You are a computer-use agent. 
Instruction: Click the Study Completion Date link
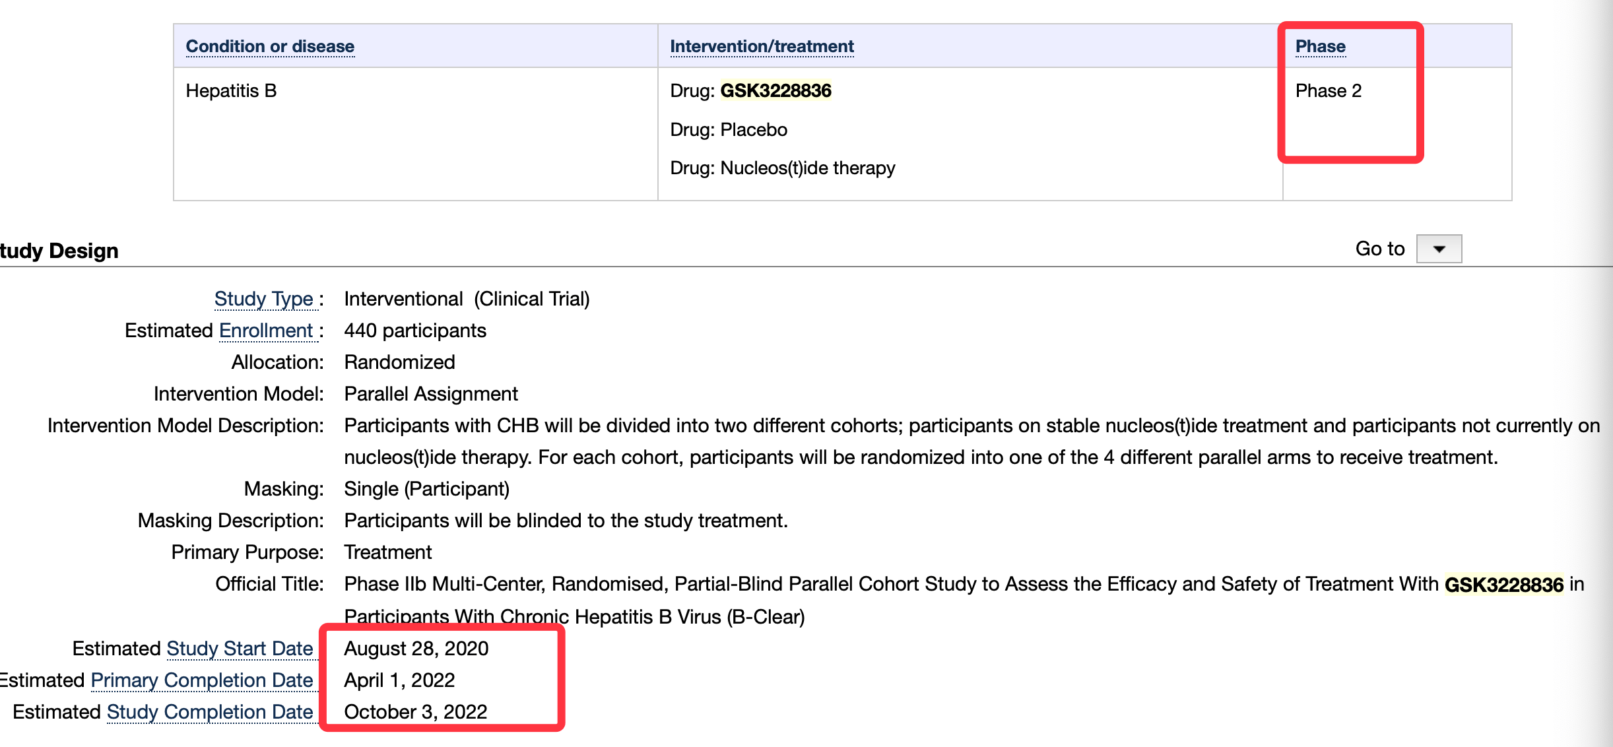(x=210, y=712)
